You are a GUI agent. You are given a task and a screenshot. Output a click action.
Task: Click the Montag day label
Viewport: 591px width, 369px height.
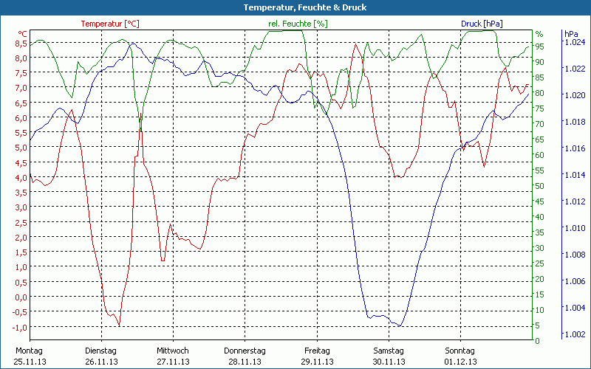click(28, 351)
